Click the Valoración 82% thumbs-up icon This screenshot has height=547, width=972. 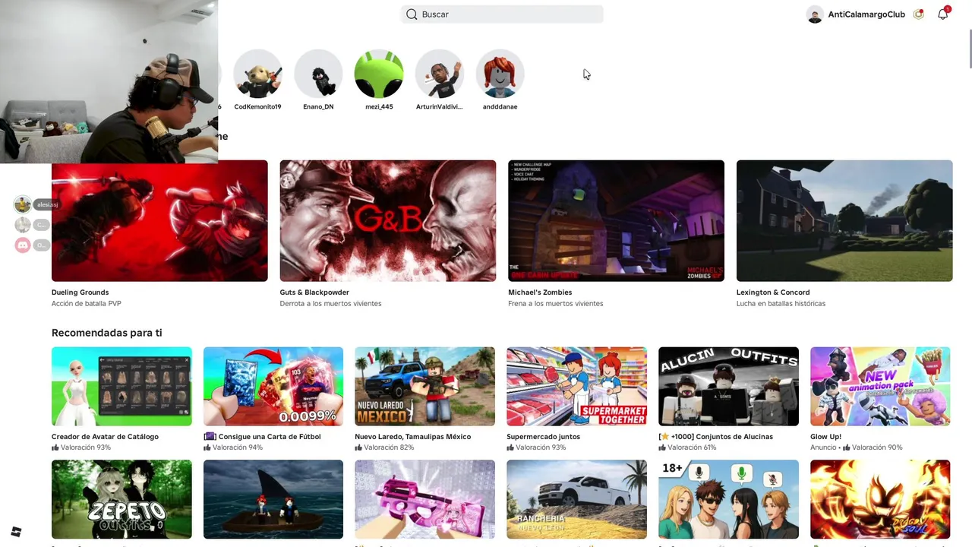point(358,447)
